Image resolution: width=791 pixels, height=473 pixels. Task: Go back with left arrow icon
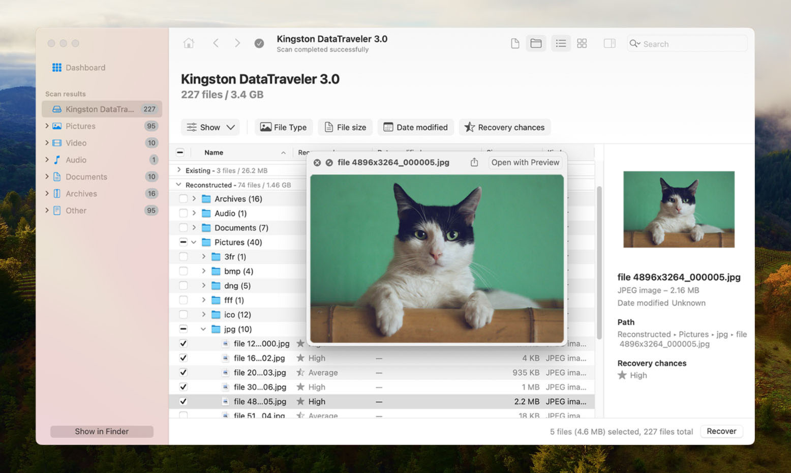coord(216,43)
